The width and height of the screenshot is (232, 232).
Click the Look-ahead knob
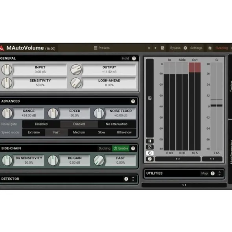coord(76,83)
